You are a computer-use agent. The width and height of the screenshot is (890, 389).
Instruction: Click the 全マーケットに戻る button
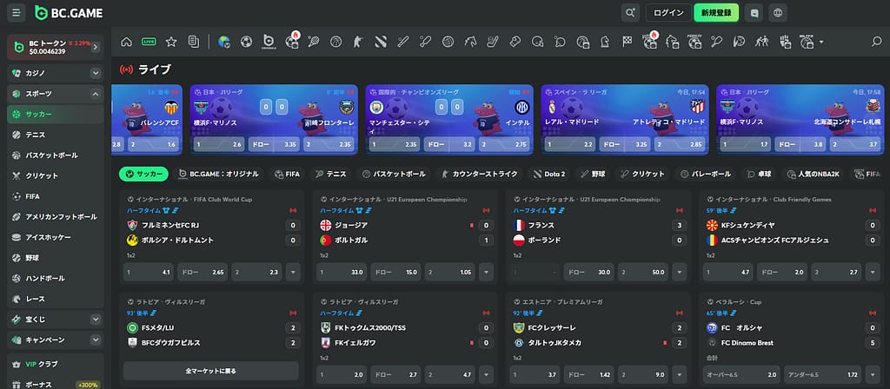(210, 371)
